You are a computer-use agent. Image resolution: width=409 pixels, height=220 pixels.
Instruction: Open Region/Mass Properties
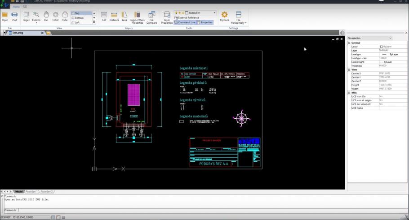point(137,17)
